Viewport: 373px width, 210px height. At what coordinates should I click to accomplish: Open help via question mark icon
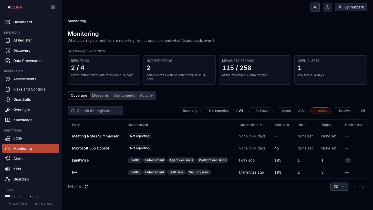tap(327, 7)
